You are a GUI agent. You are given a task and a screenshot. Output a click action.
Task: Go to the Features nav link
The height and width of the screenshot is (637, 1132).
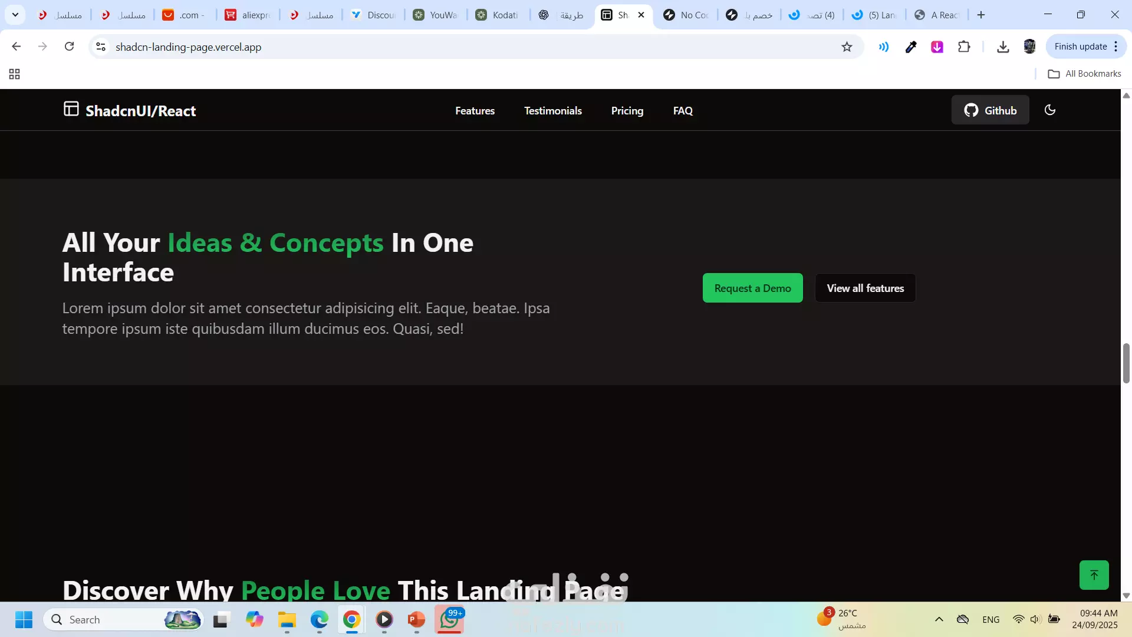point(475,111)
